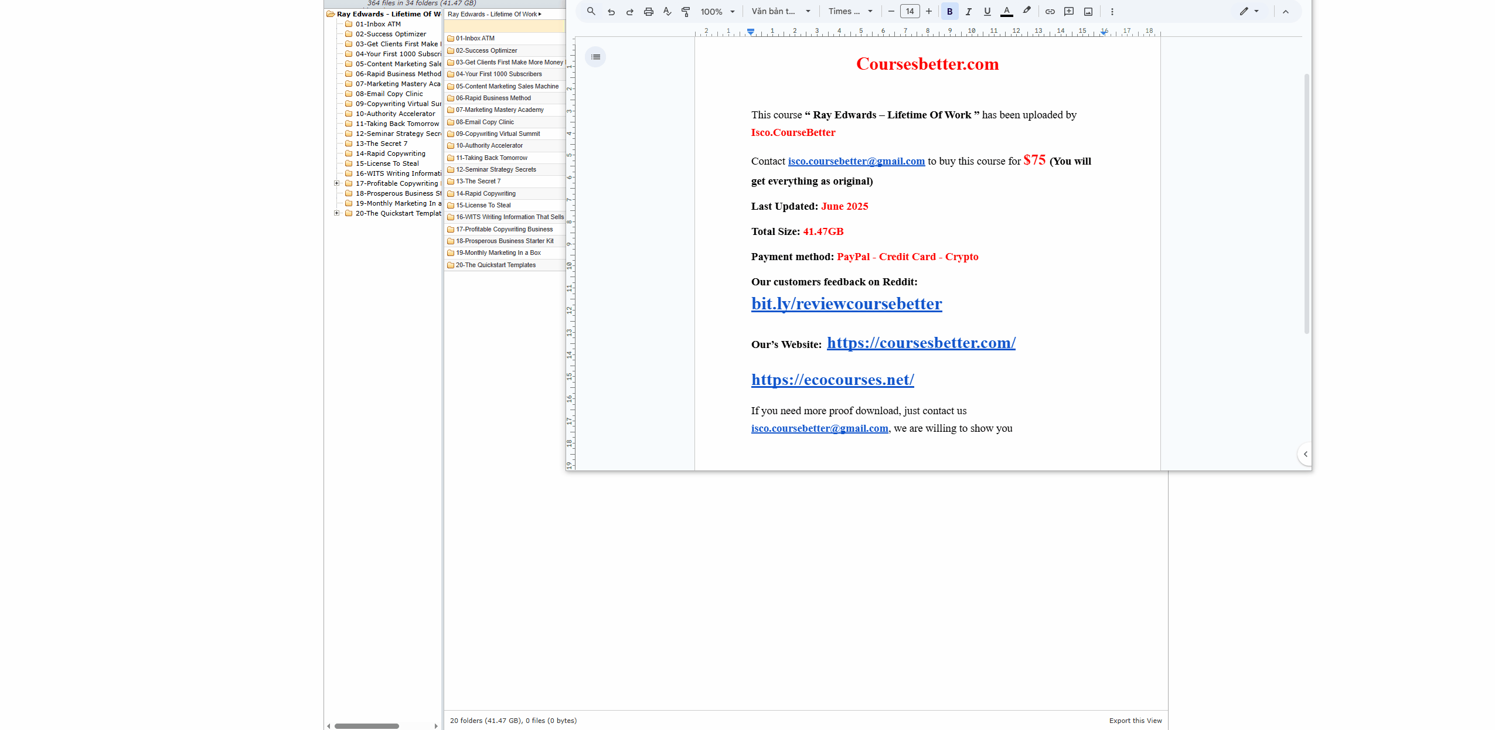Toggle underline formatting button

coord(987,12)
